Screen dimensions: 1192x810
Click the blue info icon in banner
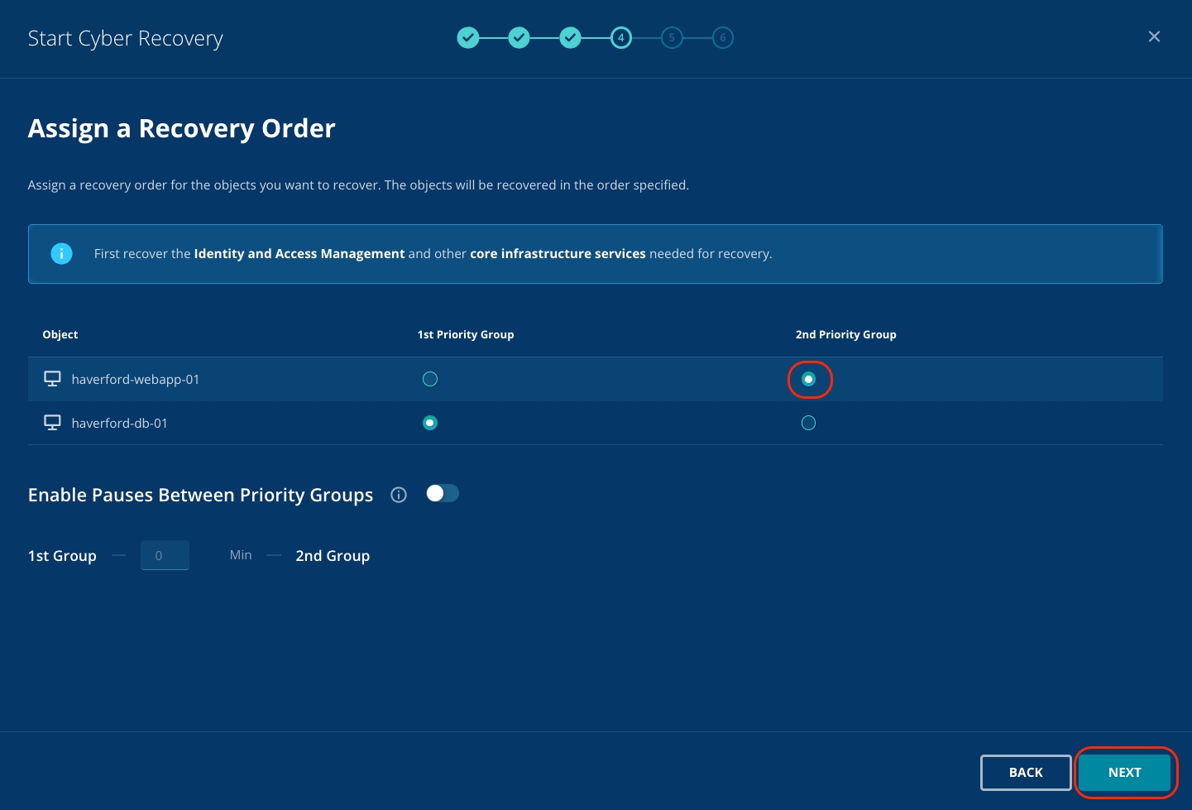pyautogui.click(x=62, y=254)
